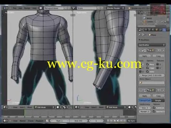Open Edit Mode dropdown in left view
This screenshot has height=128, width=171.
(x=45, y=107)
